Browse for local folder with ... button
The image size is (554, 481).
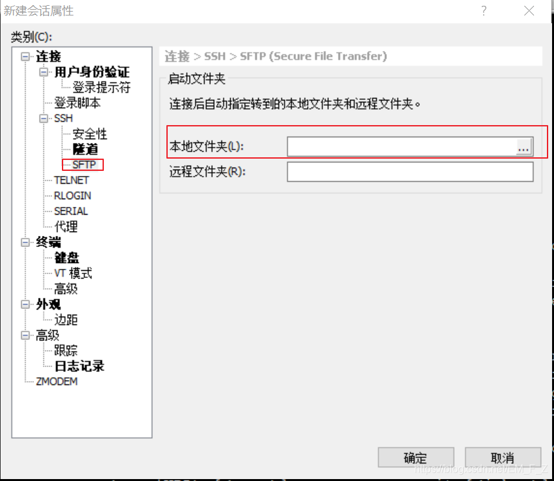click(523, 146)
